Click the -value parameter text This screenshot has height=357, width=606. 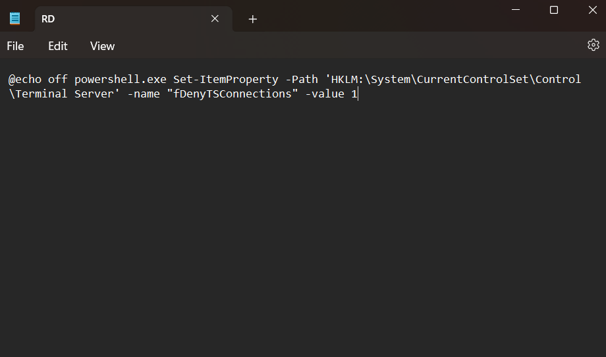coord(324,94)
